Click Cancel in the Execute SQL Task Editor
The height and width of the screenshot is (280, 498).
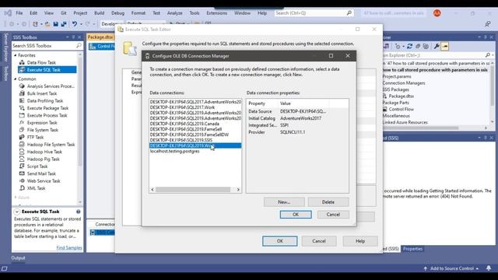319,241
